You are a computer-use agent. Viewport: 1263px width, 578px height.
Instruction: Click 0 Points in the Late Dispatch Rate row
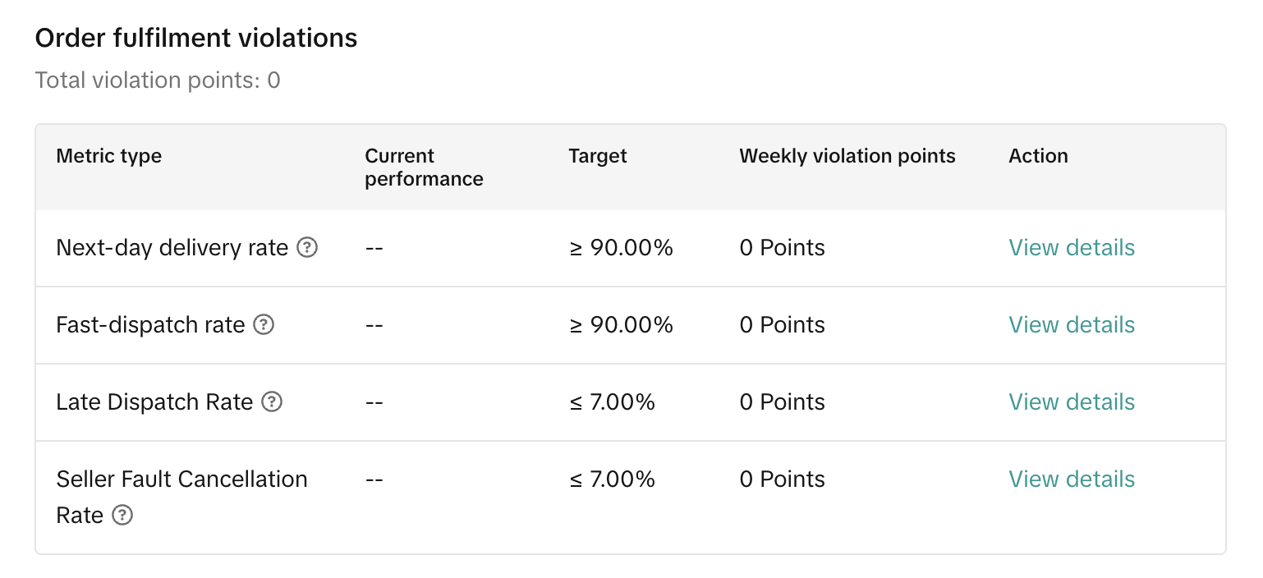(x=782, y=401)
